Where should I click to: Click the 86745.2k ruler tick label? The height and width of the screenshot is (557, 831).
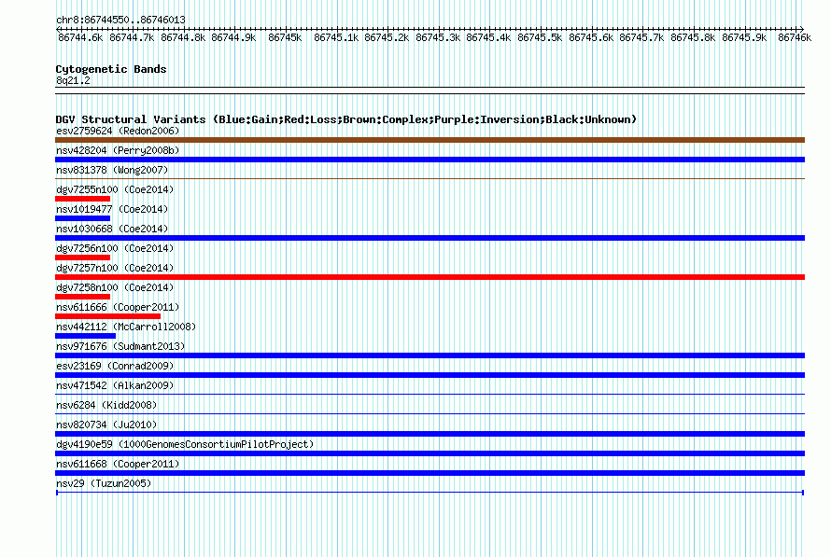tap(387, 37)
